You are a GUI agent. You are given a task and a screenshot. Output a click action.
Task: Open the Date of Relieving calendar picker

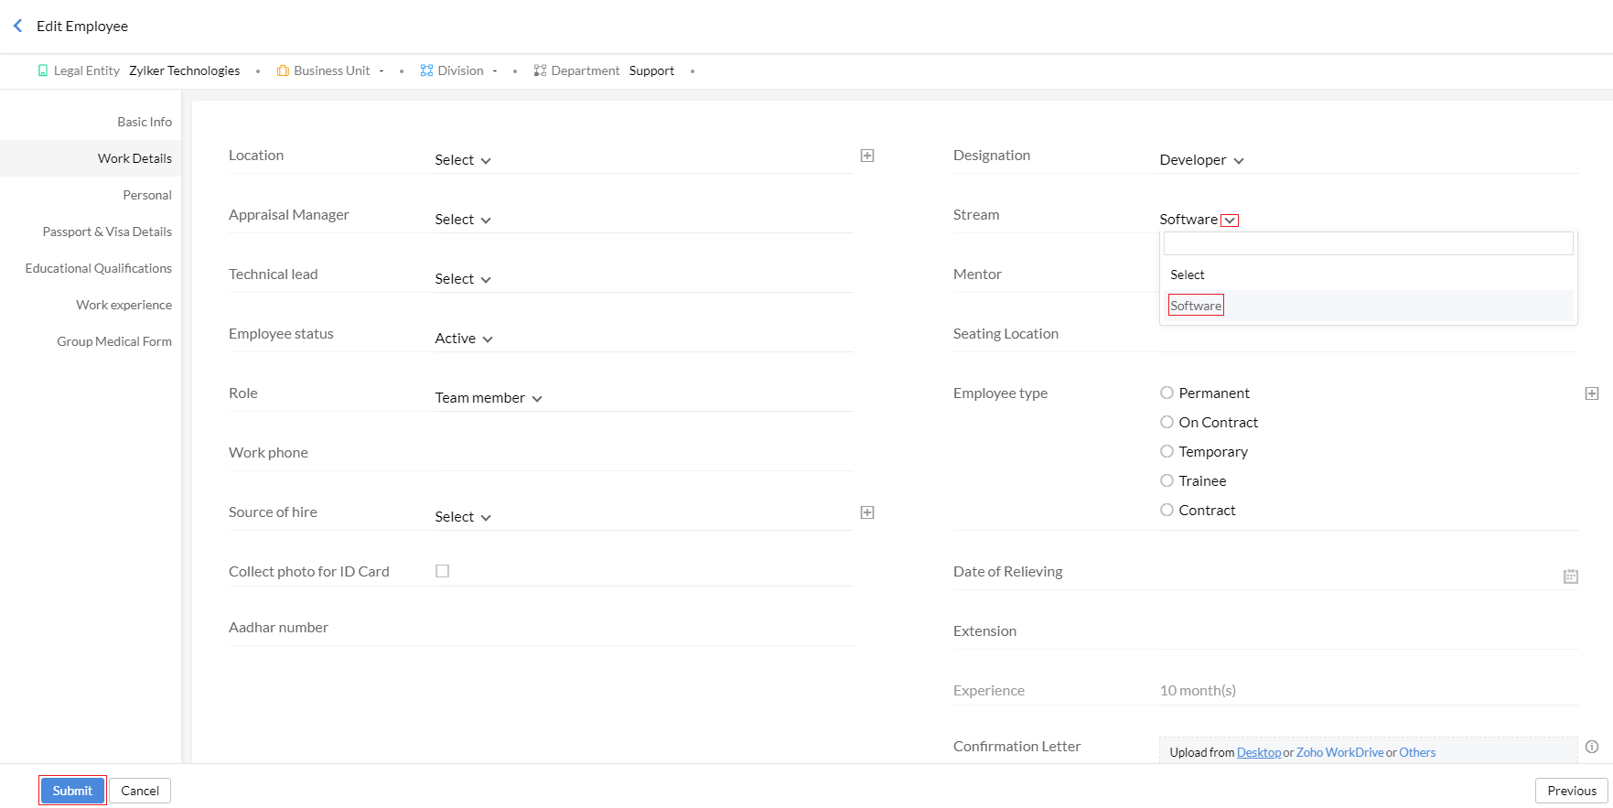point(1571,576)
